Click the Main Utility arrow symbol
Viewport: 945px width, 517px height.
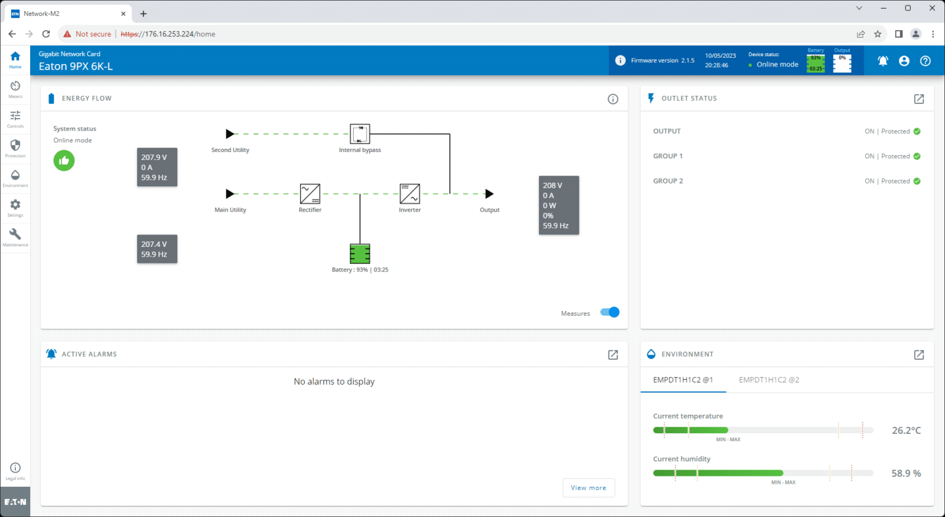230,194
